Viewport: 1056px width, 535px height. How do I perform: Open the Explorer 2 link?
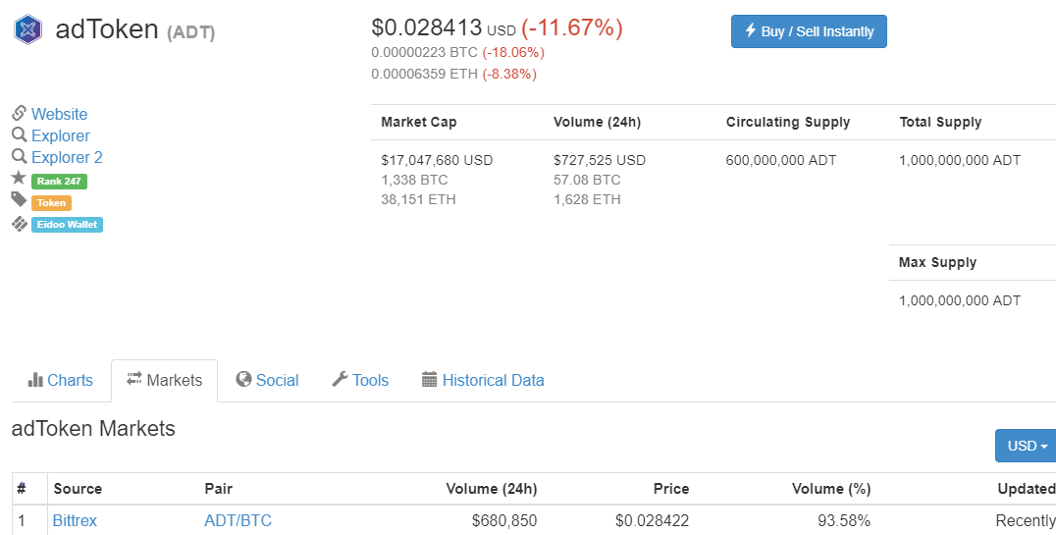tap(67, 157)
